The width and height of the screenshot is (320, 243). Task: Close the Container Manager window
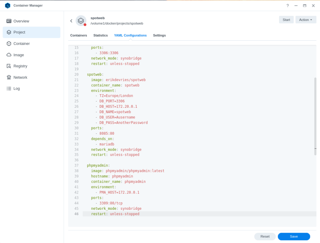coord(313,6)
